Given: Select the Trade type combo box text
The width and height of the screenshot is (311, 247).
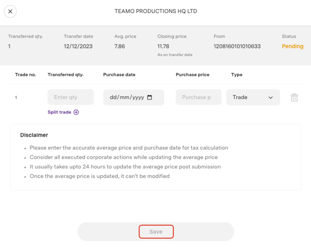Looking at the screenshot, I should pyautogui.click(x=240, y=97).
